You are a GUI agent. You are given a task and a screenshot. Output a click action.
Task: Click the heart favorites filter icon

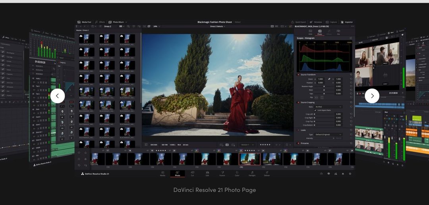pos(134,26)
